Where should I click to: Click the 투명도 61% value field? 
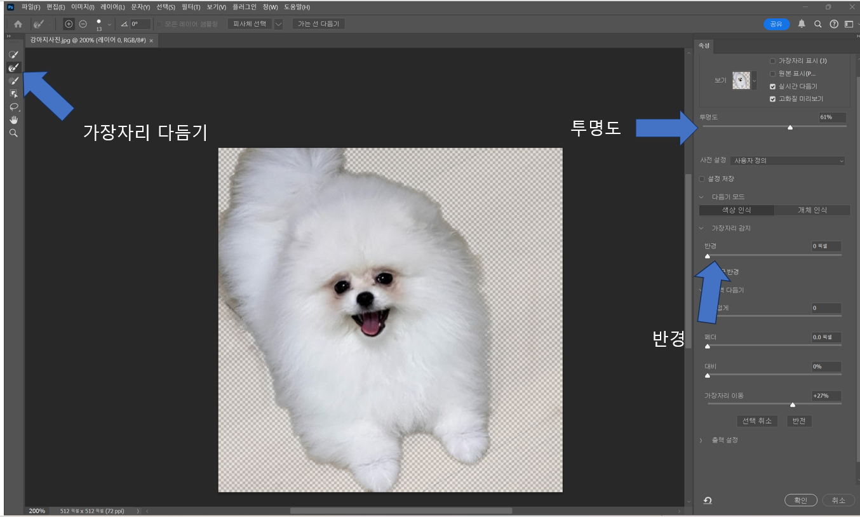coord(832,117)
